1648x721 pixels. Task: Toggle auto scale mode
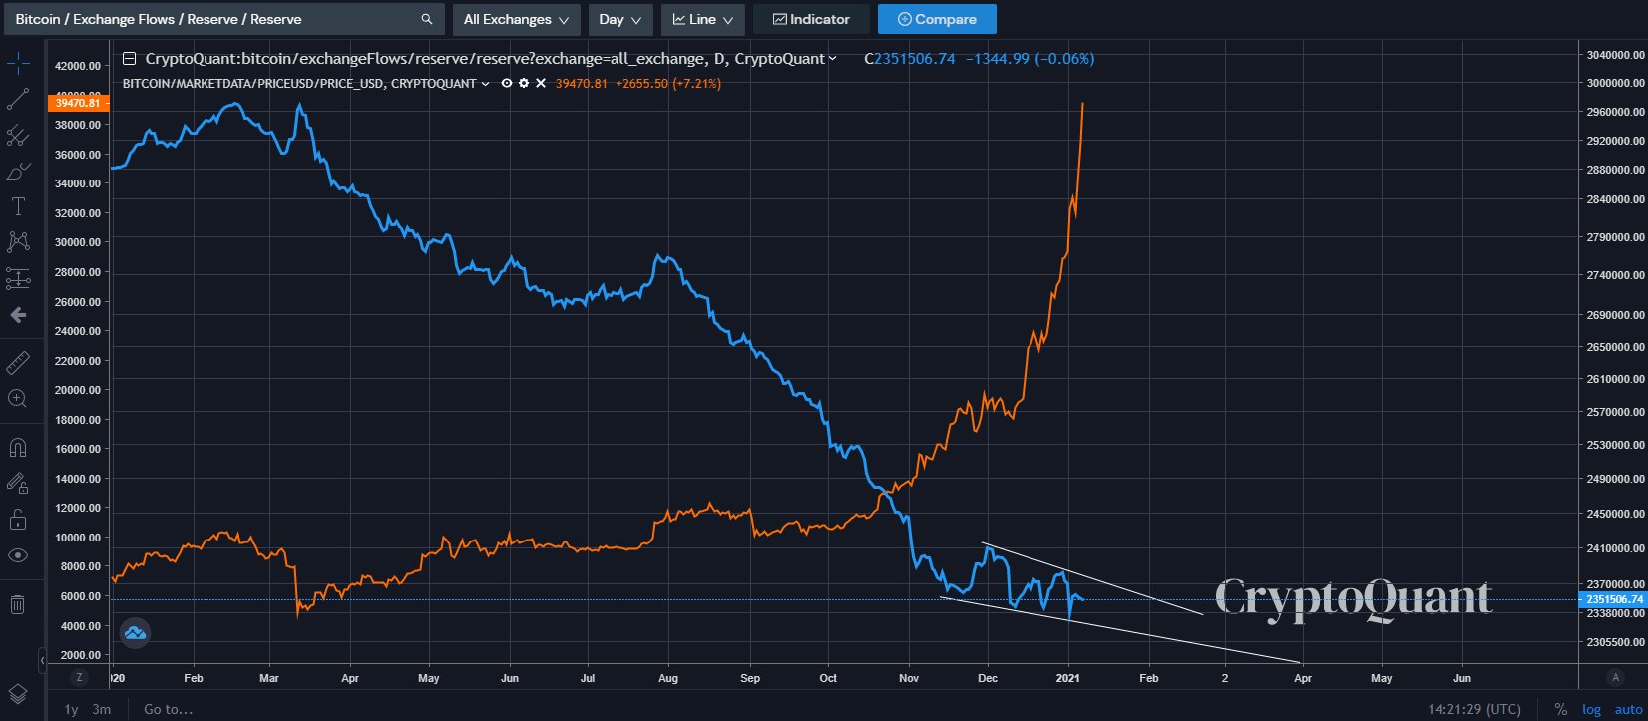[x=1628, y=709]
